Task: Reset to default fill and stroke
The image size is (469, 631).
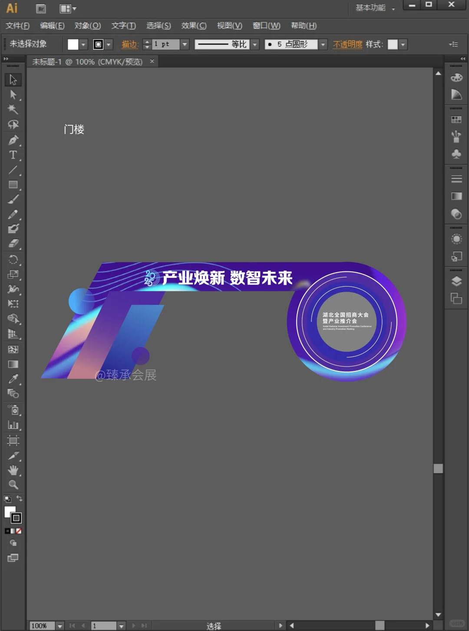Action: tap(7, 499)
